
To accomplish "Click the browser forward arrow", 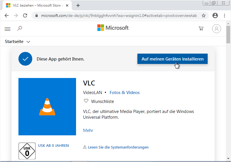I will click(16, 15).
